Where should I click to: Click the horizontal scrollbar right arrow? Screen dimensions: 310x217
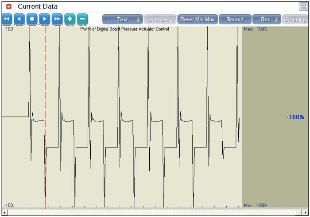click(x=306, y=213)
